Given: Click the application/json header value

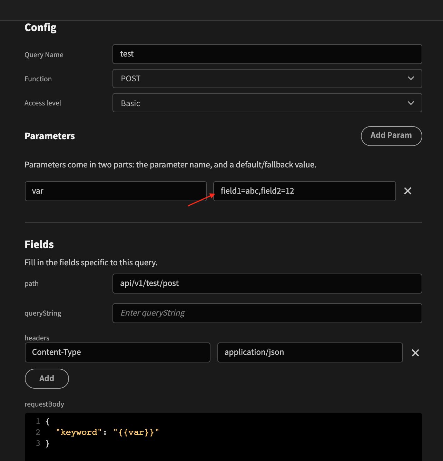Looking at the screenshot, I should tap(310, 352).
